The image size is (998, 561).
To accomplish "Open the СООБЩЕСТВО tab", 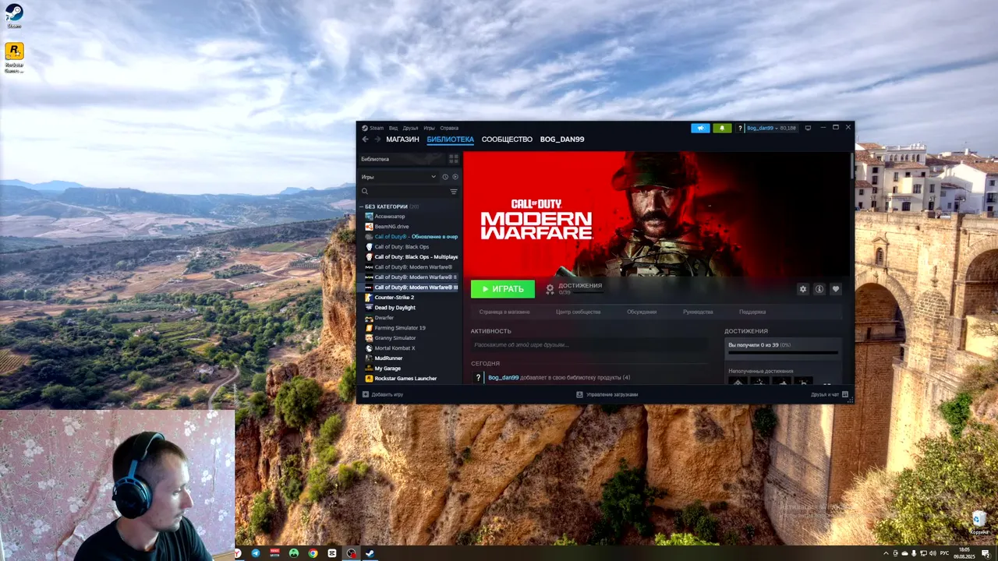I will pos(507,139).
